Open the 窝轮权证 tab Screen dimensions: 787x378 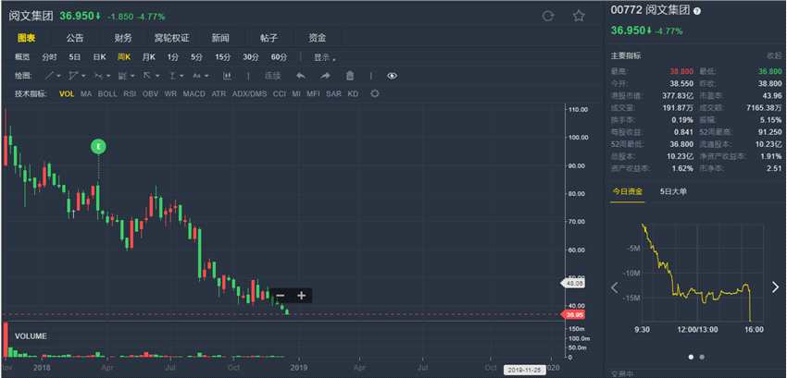(x=171, y=38)
